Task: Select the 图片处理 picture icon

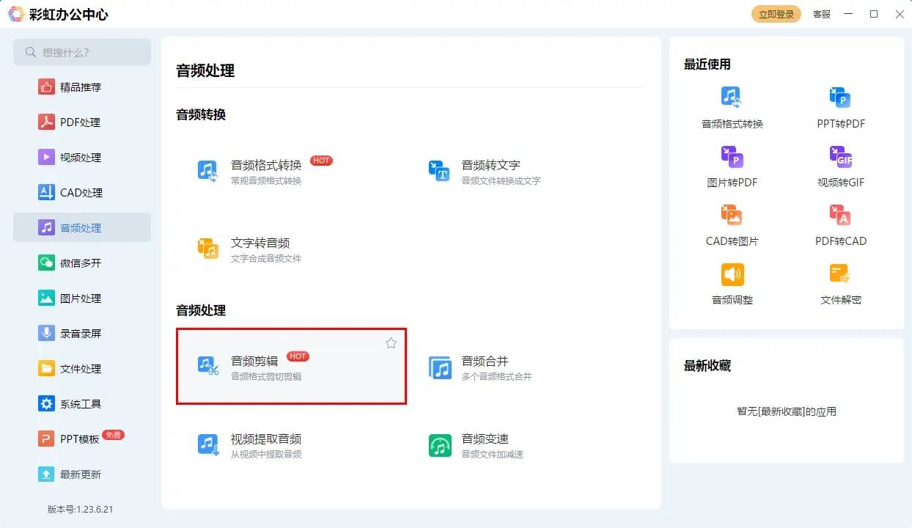Action: click(47, 298)
